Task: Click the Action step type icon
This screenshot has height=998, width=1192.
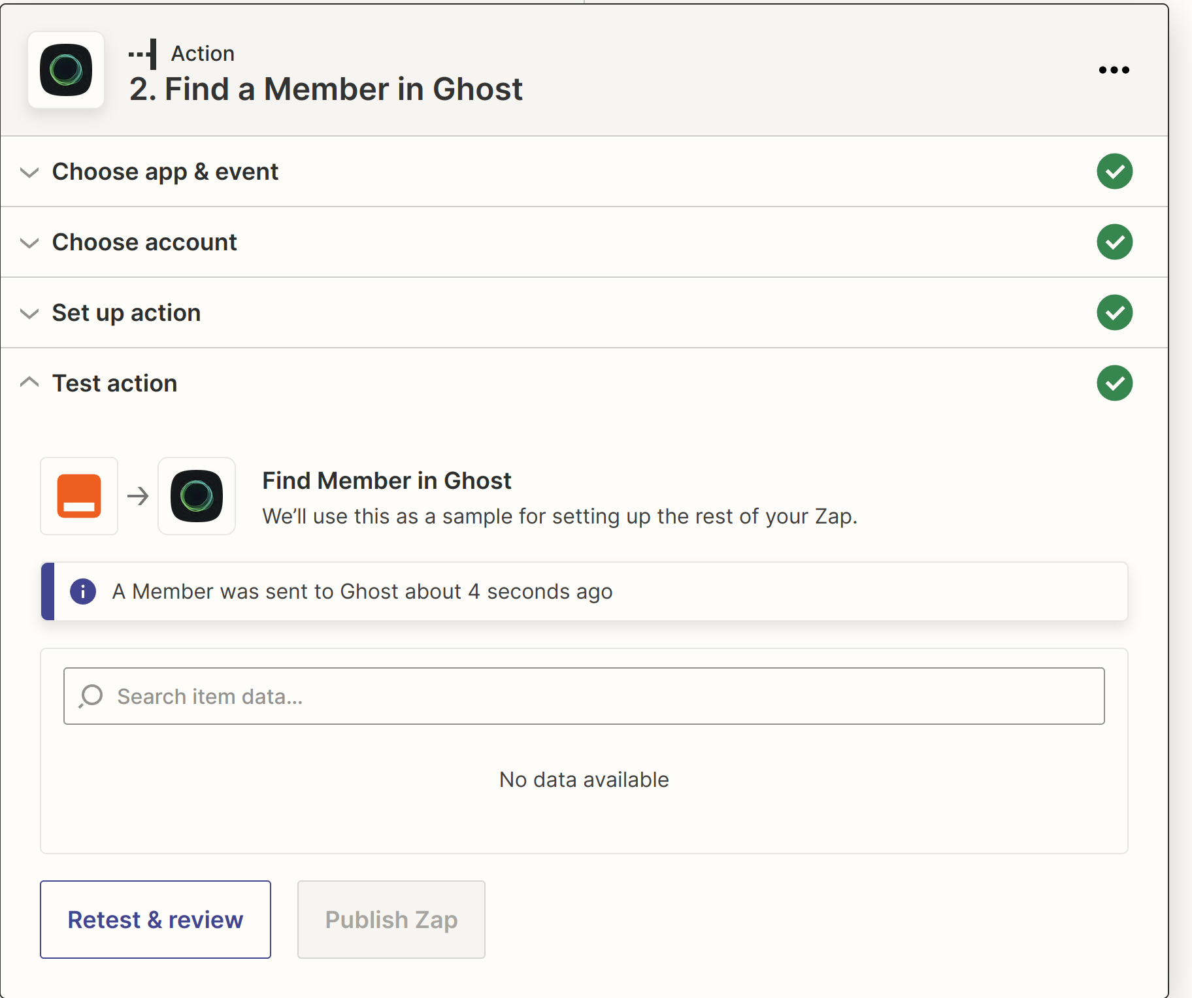Action: 143,54
